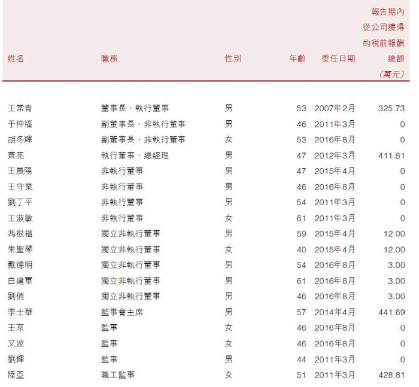Select the name 劉俏
Viewport: 419px width, 387px height.
click(16, 296)
